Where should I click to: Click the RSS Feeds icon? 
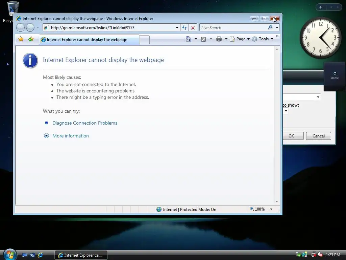[203, 39]
